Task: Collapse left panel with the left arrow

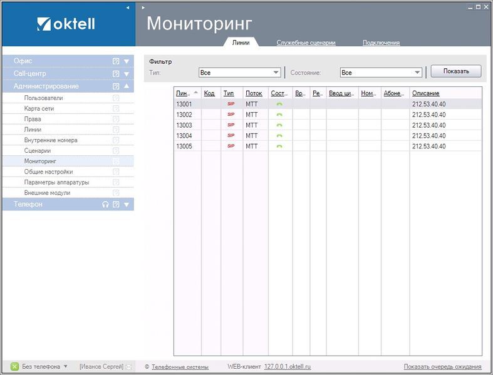Action: [128, 8]
